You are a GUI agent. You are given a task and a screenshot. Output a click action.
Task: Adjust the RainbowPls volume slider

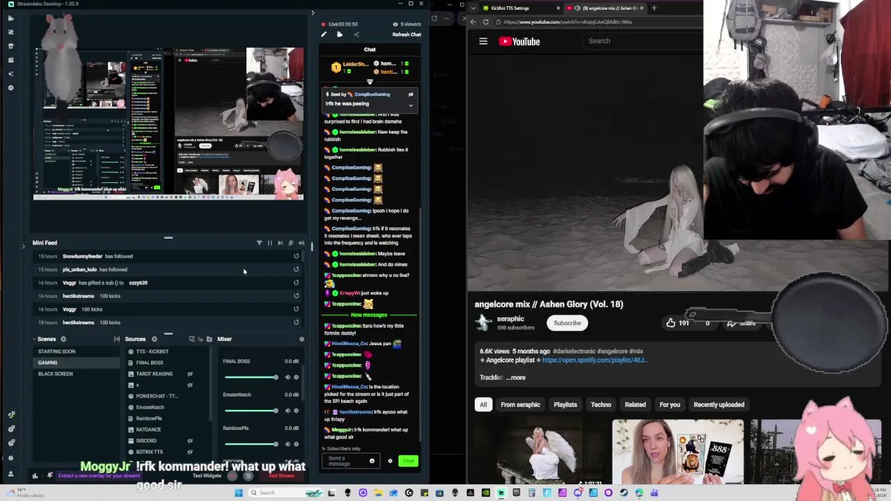[251, 444]
